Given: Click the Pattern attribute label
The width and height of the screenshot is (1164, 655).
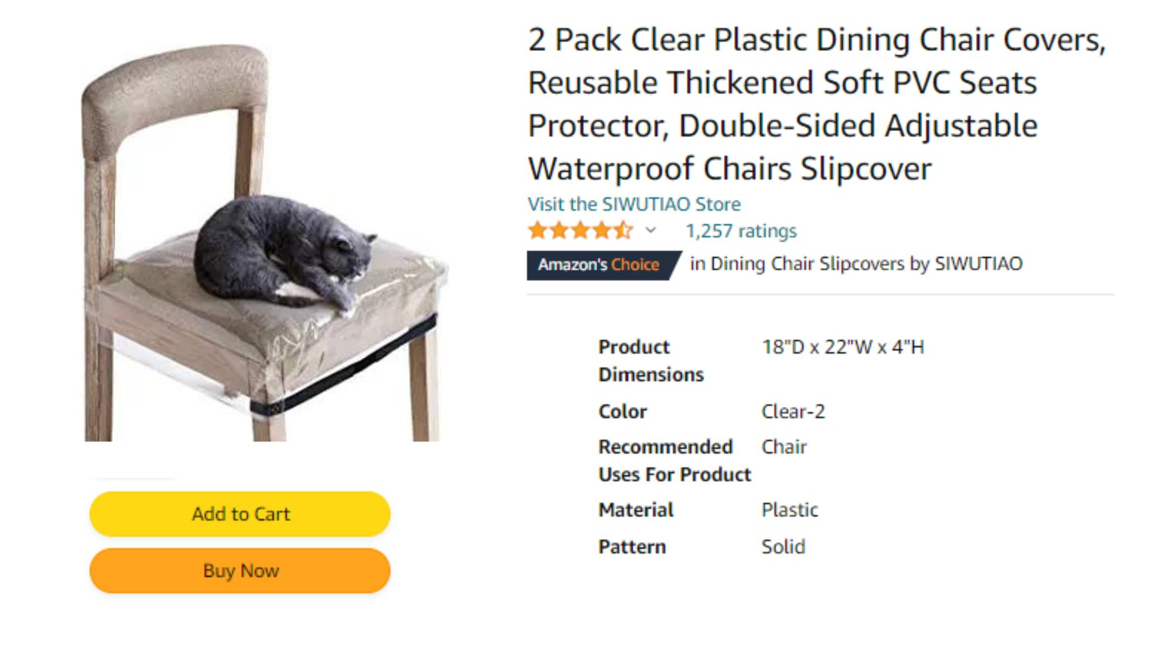Looking at the screenshot, I should point(632,546).
